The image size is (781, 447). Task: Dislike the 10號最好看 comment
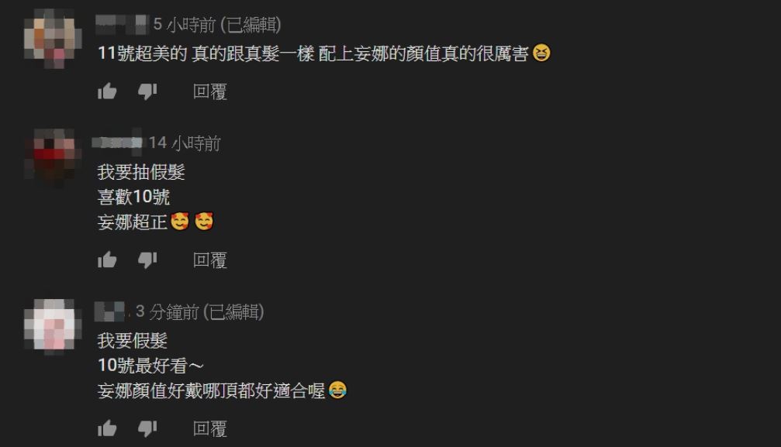147,428
